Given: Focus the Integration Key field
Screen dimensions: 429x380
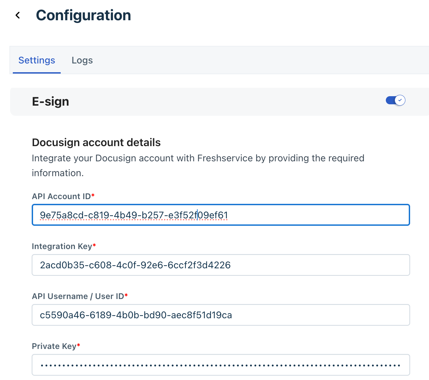Looking at the screenshot, I should point(221,265).
